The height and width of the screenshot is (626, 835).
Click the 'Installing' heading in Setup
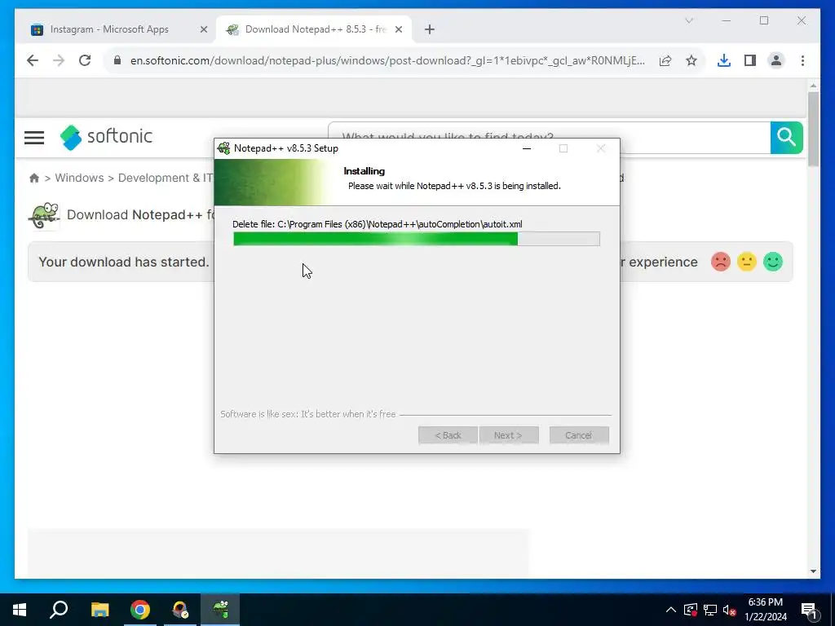point(364,171)
